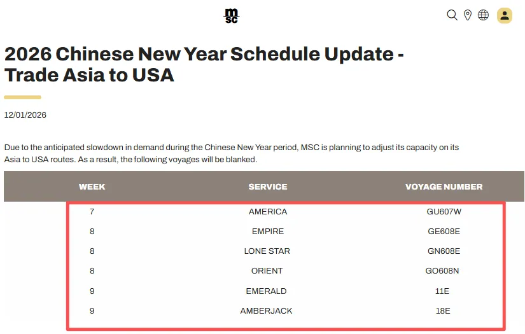This screenshot has width=525, height=334.
Task: Click the article date 12/01/2026
Action: (25, 115)
